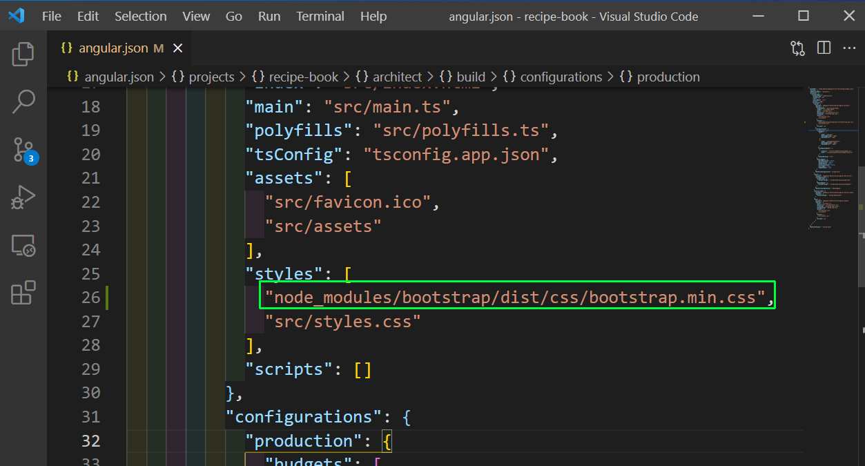The image size is (865, 466).
Task: Click the VS Code logo icon
Action: tap(17, 16)
